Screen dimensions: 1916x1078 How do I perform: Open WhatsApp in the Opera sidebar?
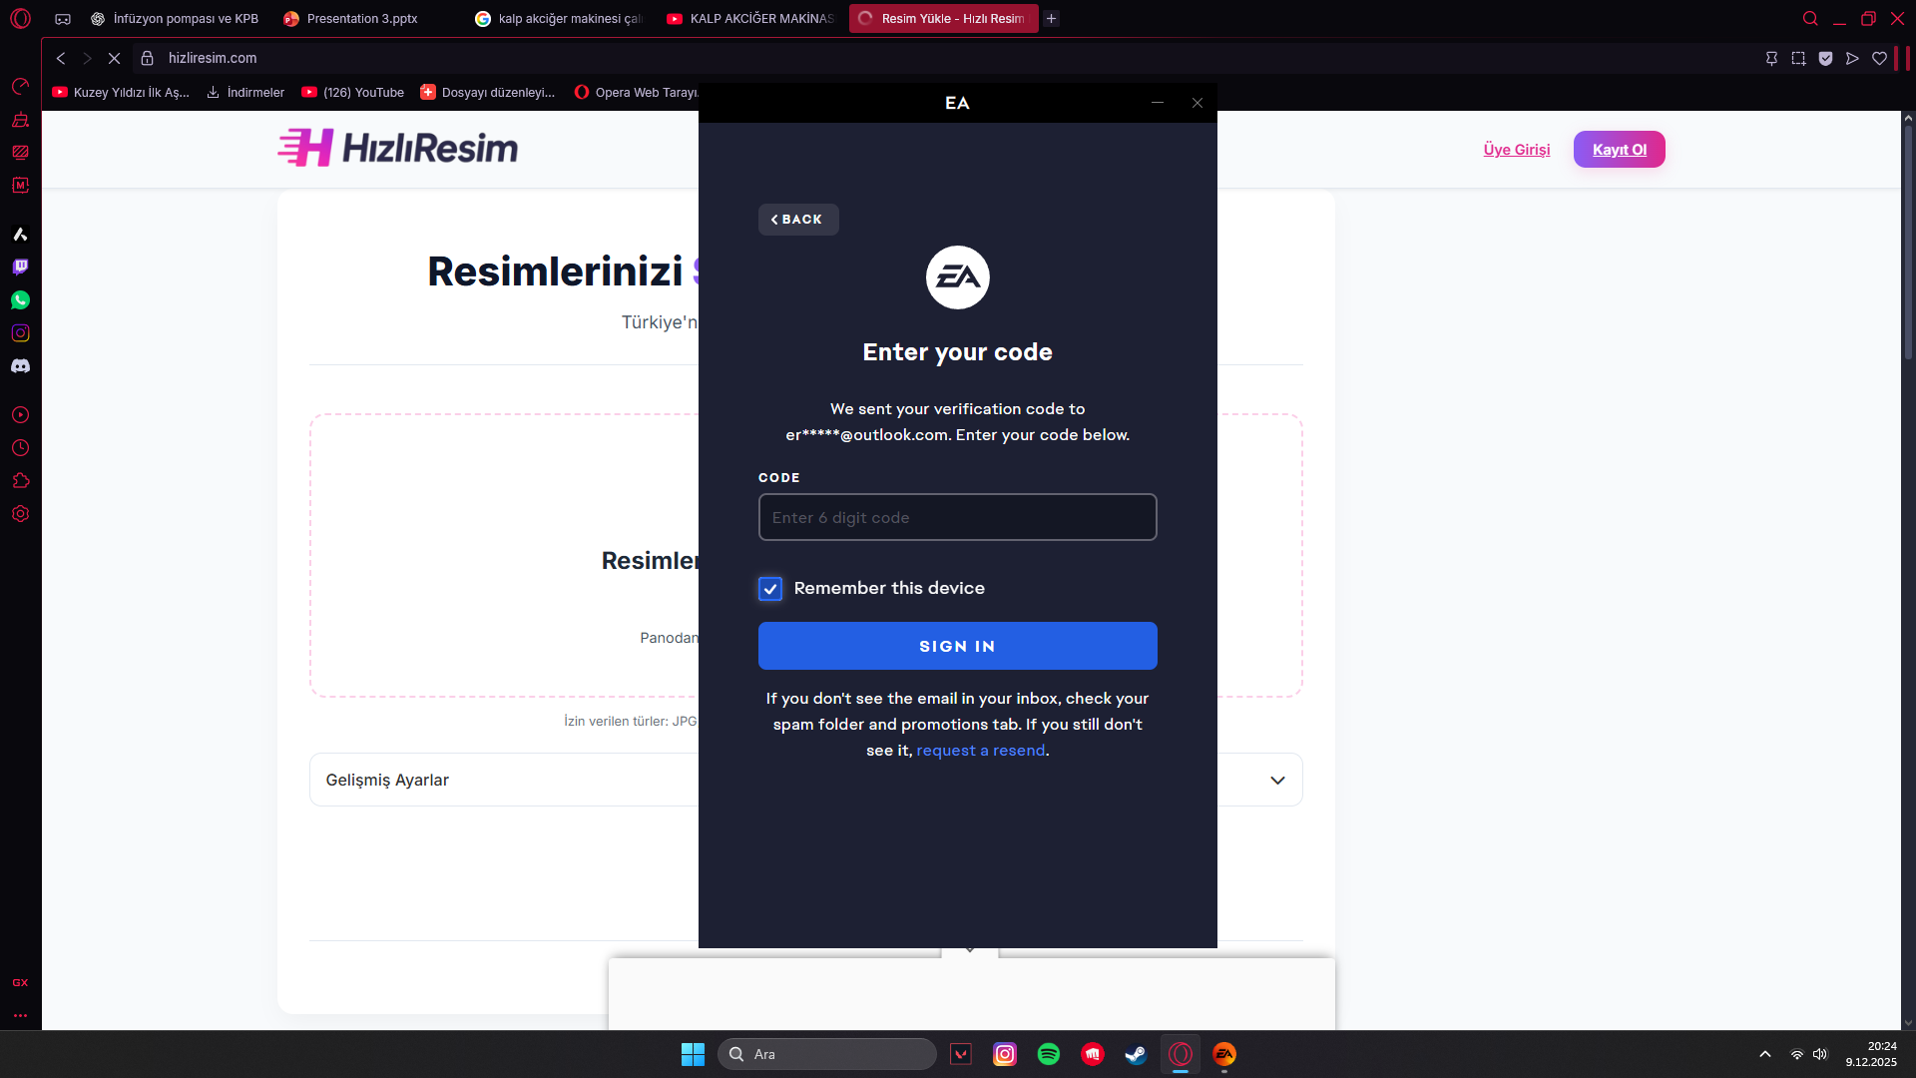click(20, 299)
